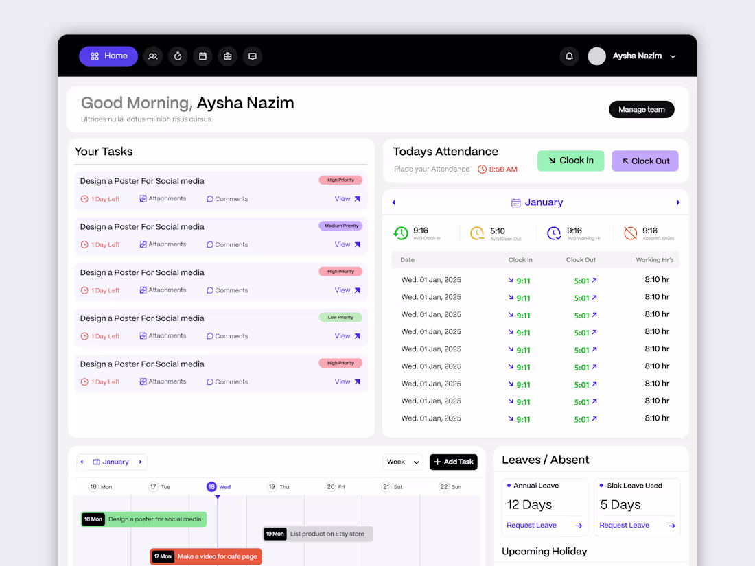Screen dimensions: 755x566
Task: Go to previous month in task calendar
Action: pos(82,462)
